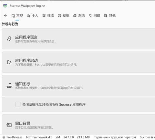Click the 213.8 MB memory usage entry
Image resolution: width=155 pixels, height=140 pixels.
[83, 137]
